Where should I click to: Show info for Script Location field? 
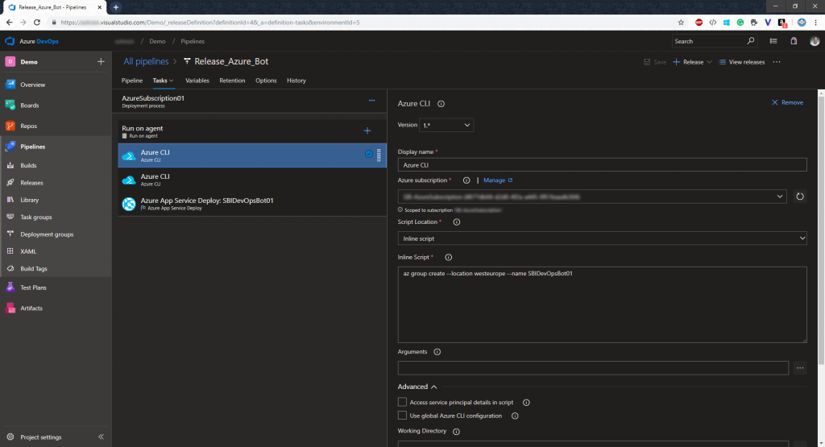(457, 222)
